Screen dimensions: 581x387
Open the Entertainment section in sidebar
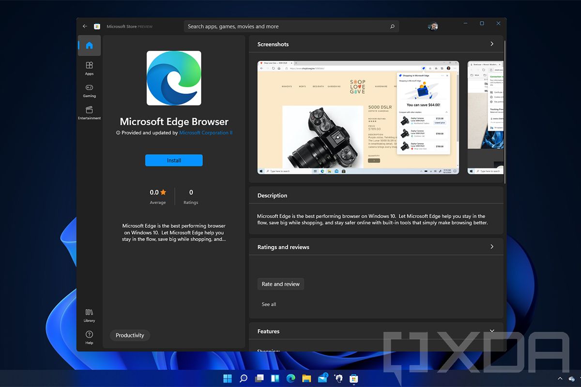pyautogui.click(x=89, y=113)
